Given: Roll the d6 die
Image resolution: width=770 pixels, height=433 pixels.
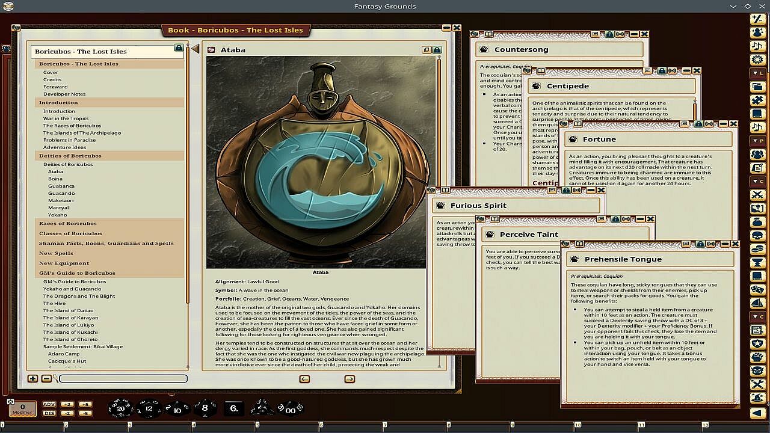Looking at the screenshot, I should (x=234, y=408).
